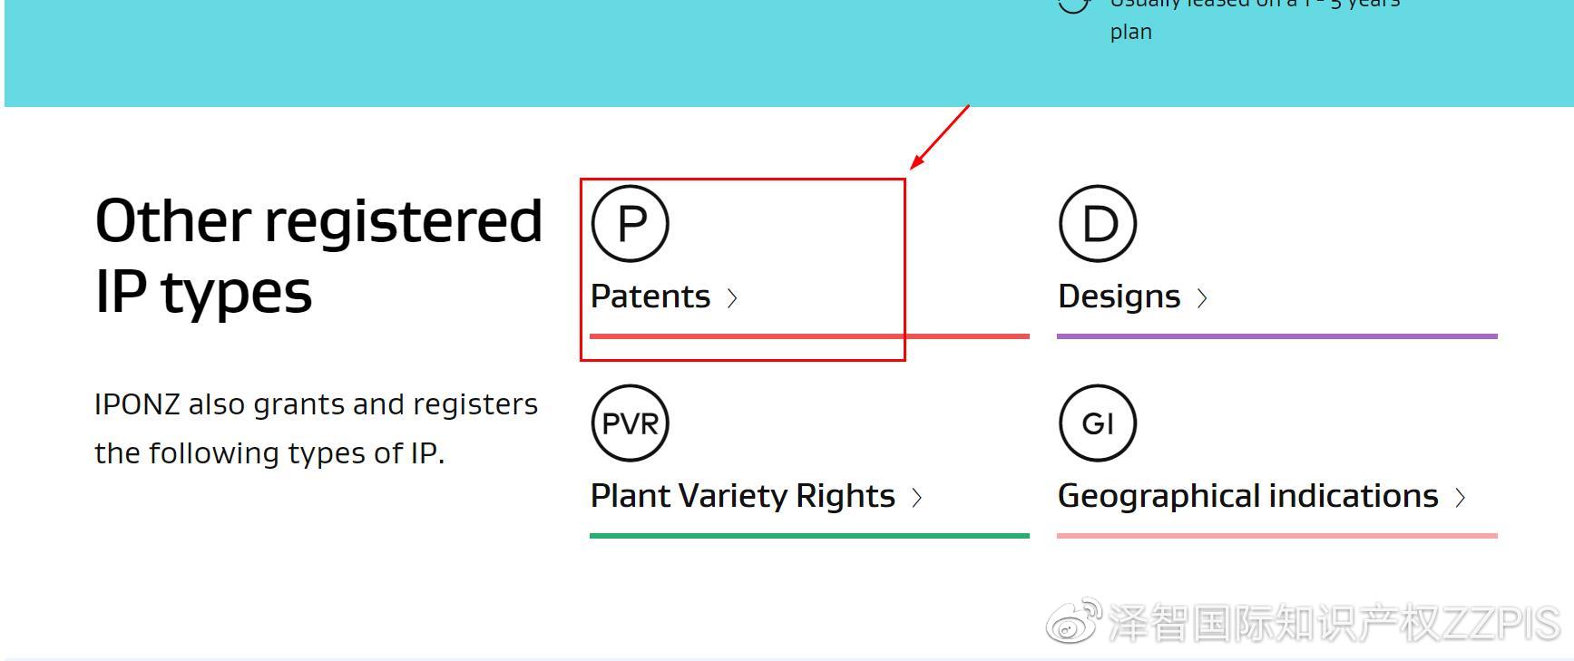Open the Designs link
Viewport: 1574px width, 661px height.
1119,296
